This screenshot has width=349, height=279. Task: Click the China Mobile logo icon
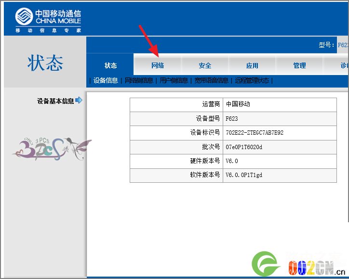[24, 16]
